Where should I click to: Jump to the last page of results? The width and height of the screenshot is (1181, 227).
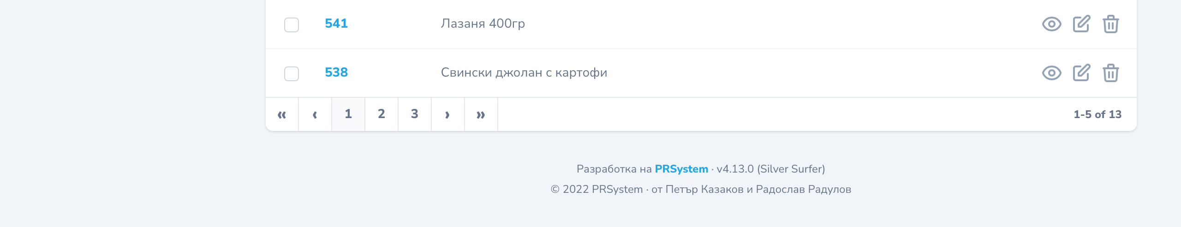click(x=481, y=114)
